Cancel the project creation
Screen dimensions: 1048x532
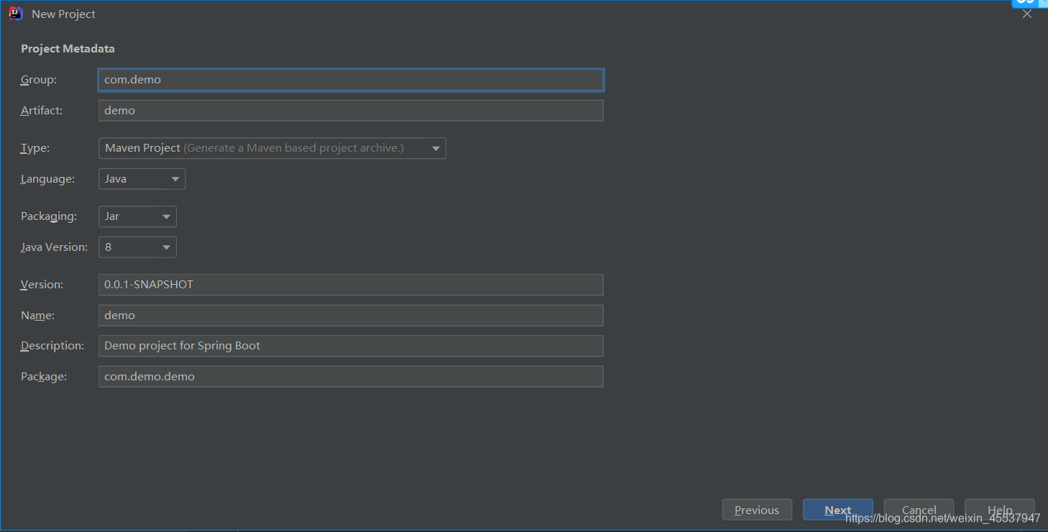[x=919, y=510]
